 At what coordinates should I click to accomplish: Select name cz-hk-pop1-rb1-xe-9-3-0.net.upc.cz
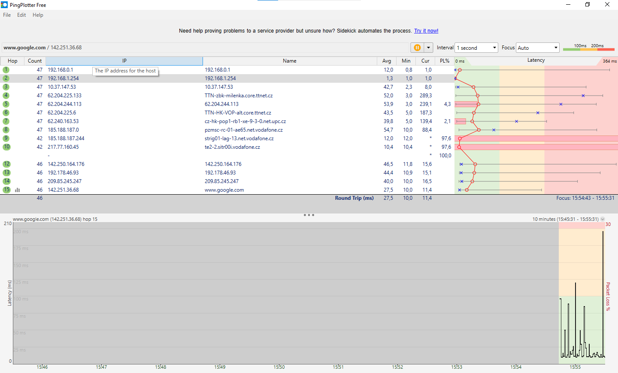click(245, 121)
